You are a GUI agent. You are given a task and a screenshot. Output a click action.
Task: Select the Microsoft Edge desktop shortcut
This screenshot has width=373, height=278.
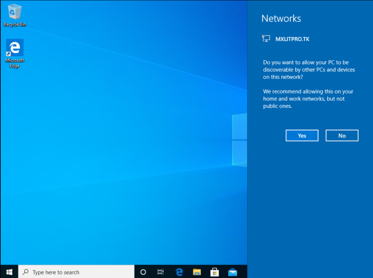pos(15,48)
